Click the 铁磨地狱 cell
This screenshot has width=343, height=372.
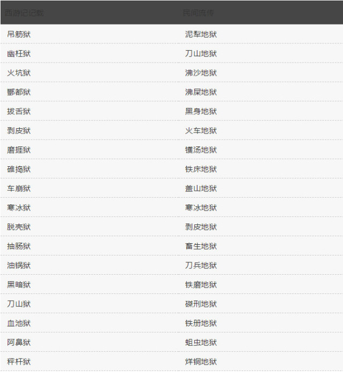click(201, 285)
